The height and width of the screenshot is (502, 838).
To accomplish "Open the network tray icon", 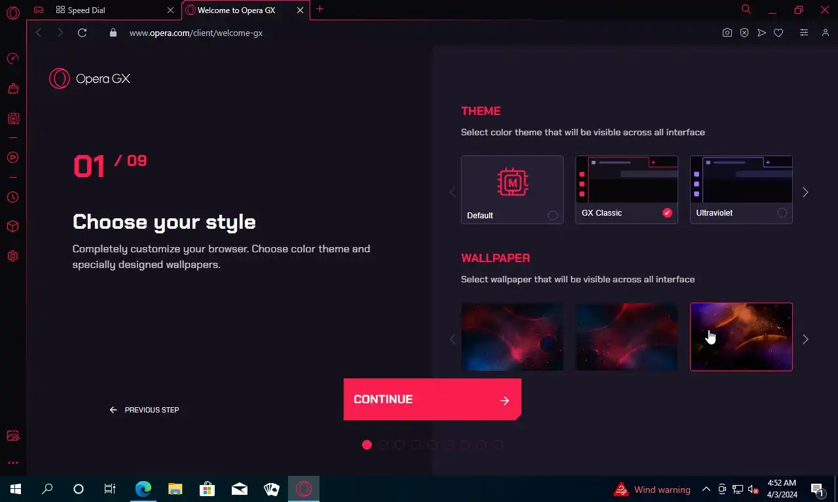I will pyautogui.click(x=738, y=489).
